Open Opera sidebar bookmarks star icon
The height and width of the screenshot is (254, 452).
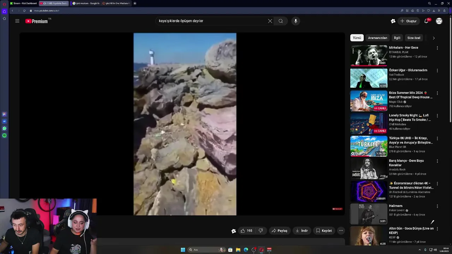coord(4,18)
